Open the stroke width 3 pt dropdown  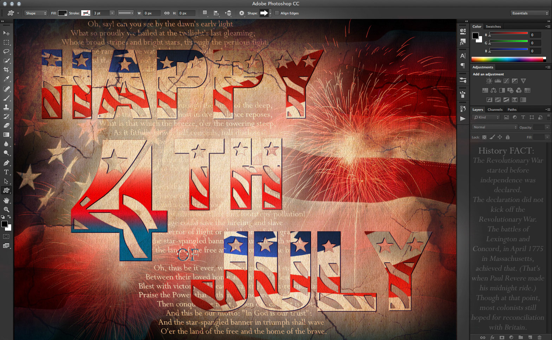click(112, 13)
